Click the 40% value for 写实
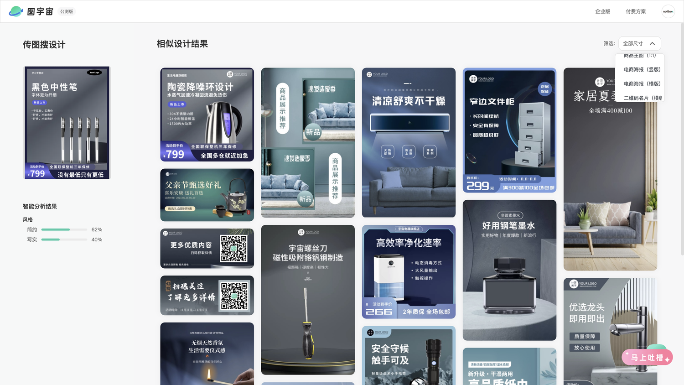The width and height of the screenshot is (684, 385). 97,239
